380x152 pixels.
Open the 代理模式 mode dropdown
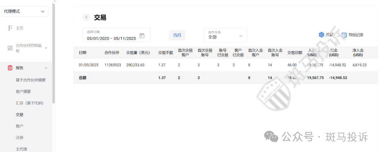click(x=25, y=11)
